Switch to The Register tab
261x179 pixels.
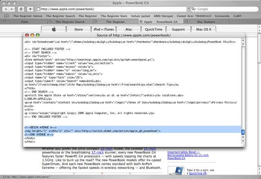(x=115, y=22)
